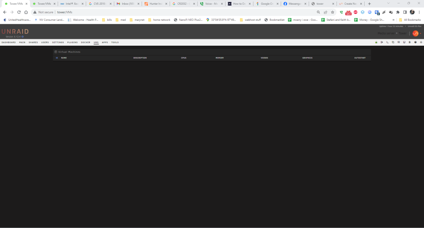Click the UNRAID logo
Viewport: 424px width, 228px height.
click(15, 32)
